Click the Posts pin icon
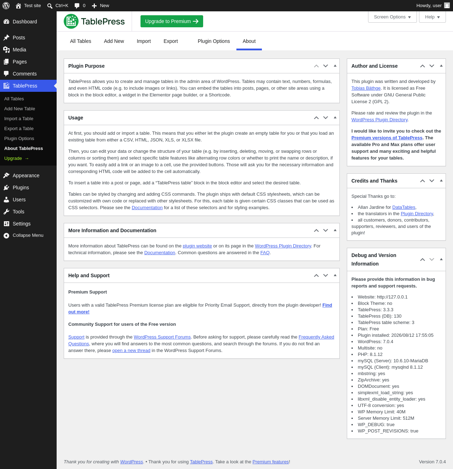The width and height of the screenshot is (453, 469). [x=6, y=38]
